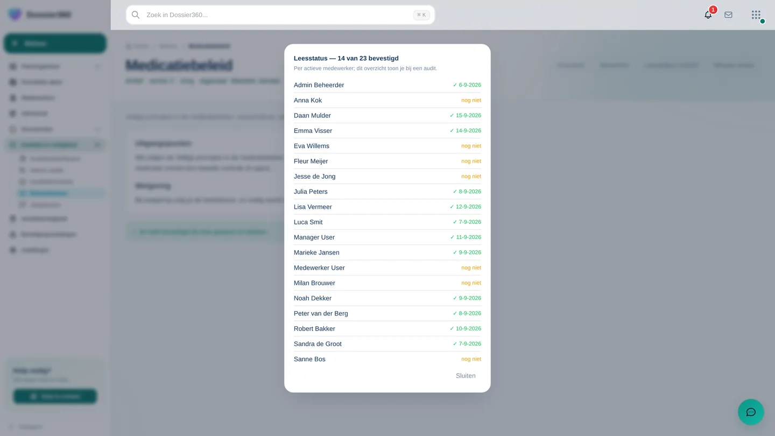Screen dimensions: 775x436
Task: Click Anna Kok's 'nog niet' status
Action: 471,100
